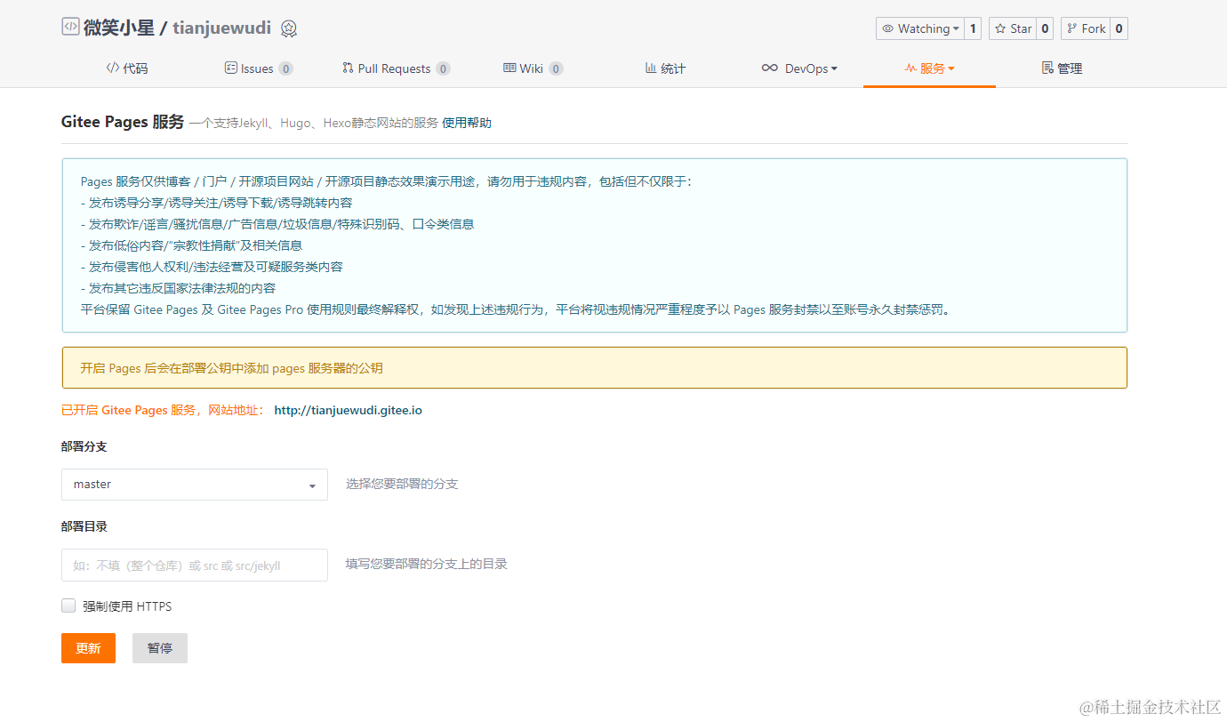Open http://tianjuewudi.gitee.io site link

click(x=348, y=411)
